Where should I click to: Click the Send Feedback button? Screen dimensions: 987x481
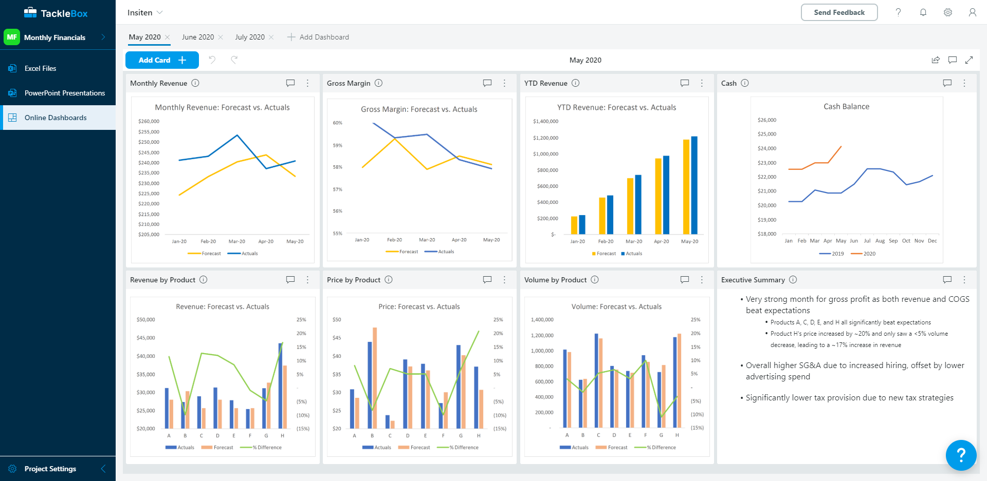pos(839,12)
